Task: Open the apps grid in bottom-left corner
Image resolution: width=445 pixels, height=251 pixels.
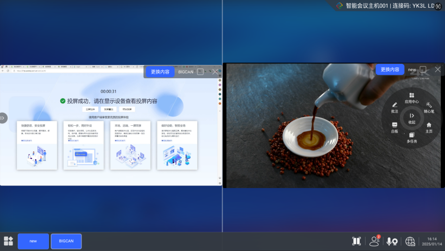Action: pyautogui.click(x=8, y=241)
